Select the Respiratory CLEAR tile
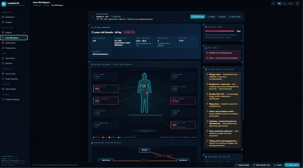303x168 pixels. [183, 77]
